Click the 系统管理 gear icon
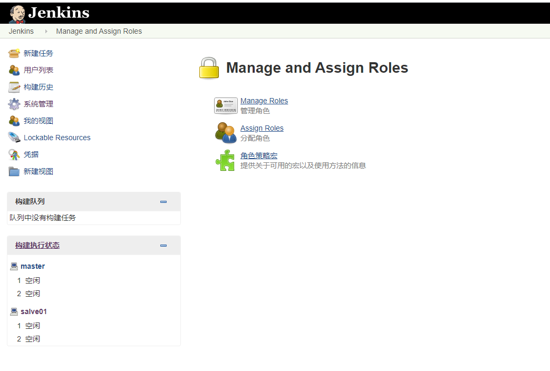 [x=14, y=104]
